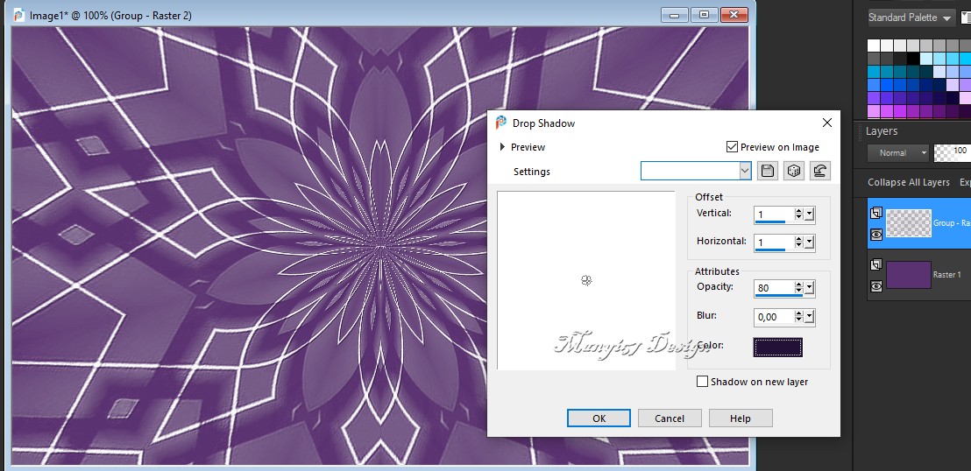971x471 pixels.
Task: Click the Raster 1 layer type icon
Action: tap(876, 265)
